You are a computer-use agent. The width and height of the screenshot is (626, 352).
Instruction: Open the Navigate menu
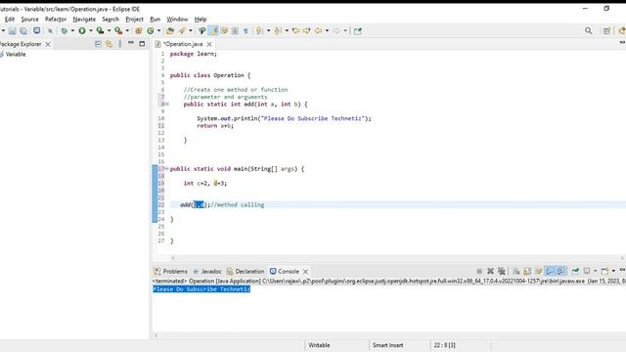click(84, 20)
